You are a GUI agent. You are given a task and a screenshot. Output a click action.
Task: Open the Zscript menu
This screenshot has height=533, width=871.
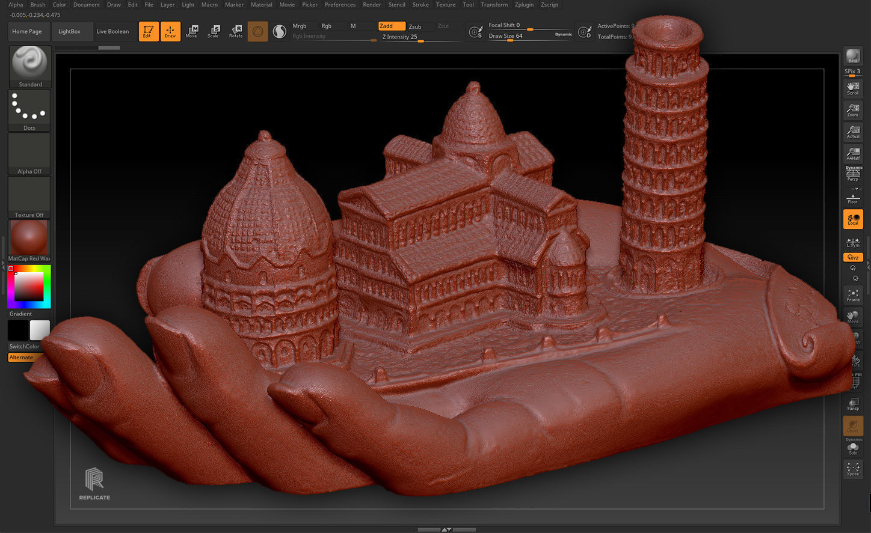click(549, 4)
